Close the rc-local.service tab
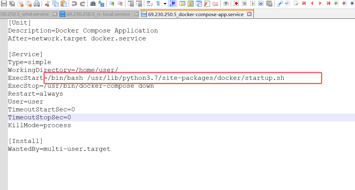Image resolution: width=355 pixels, height=190 pixels. 136,14
